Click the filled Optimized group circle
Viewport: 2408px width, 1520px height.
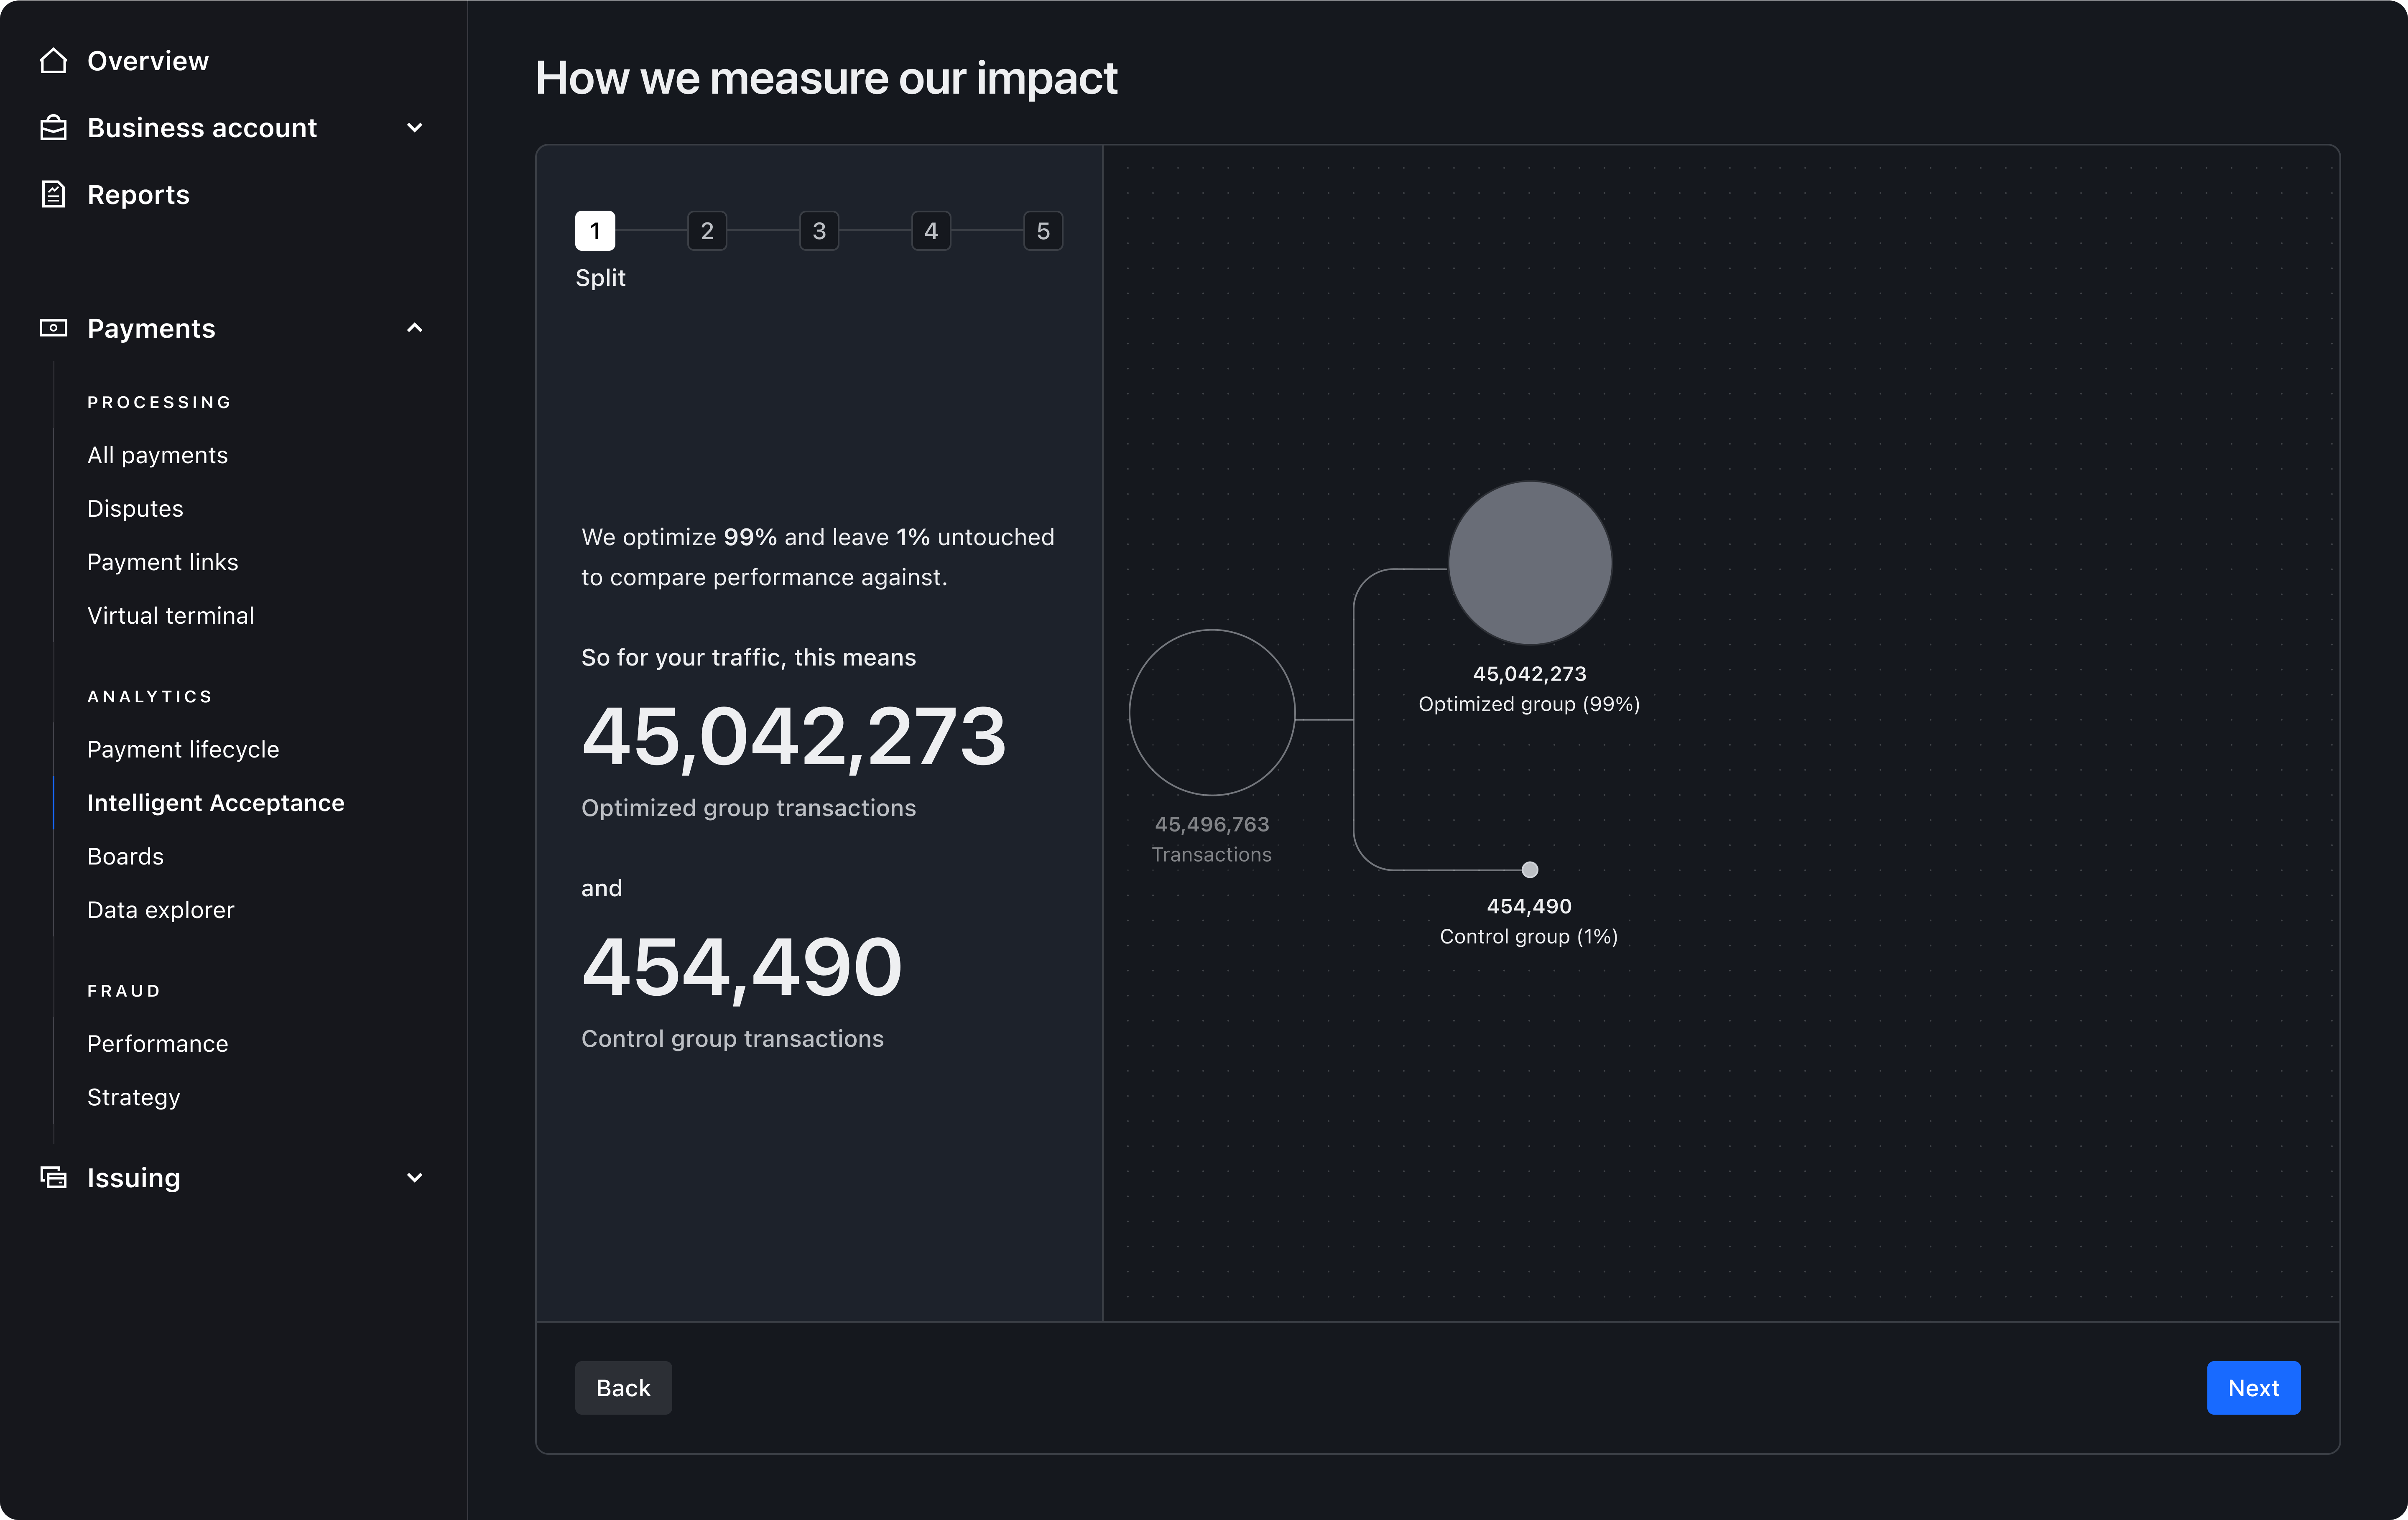coord(1530,563)
